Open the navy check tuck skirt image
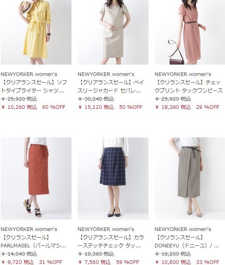 point(113,178)
